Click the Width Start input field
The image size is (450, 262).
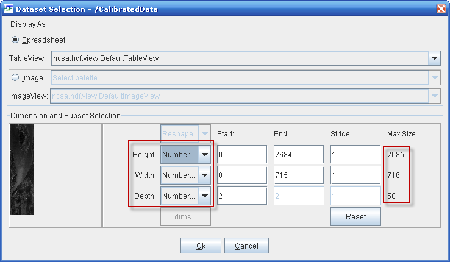[x=241, y=175]
